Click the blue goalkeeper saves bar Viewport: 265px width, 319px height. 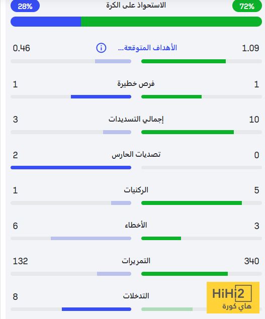[x=71, y=168]
